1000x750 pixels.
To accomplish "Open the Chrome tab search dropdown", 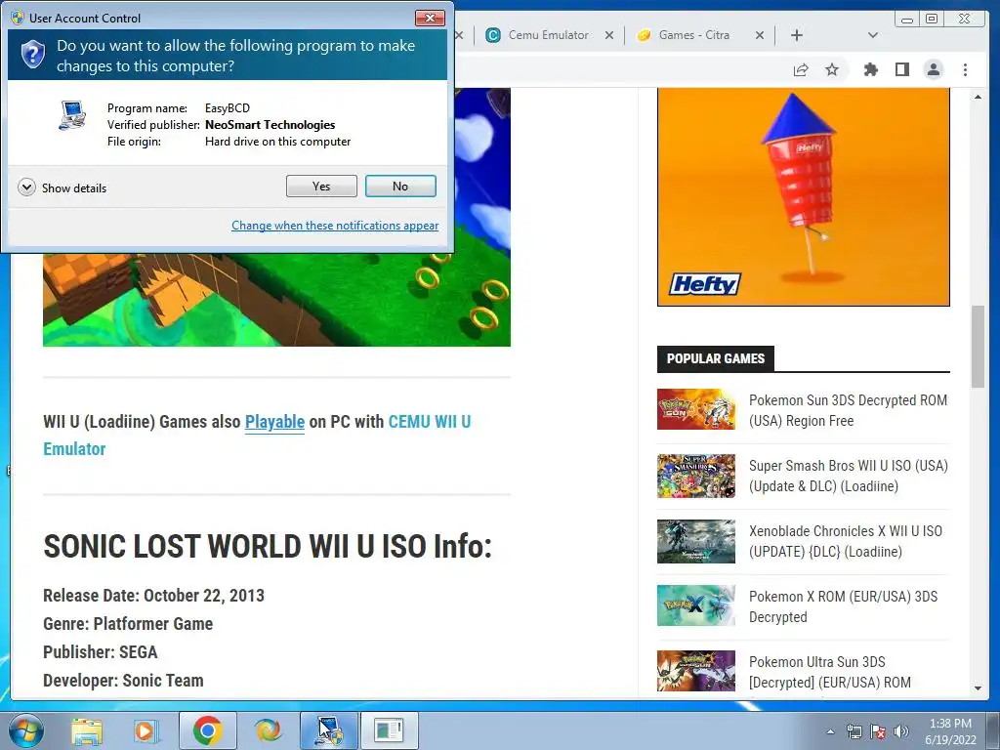I will pyautogui.click(x=873, y=35).
